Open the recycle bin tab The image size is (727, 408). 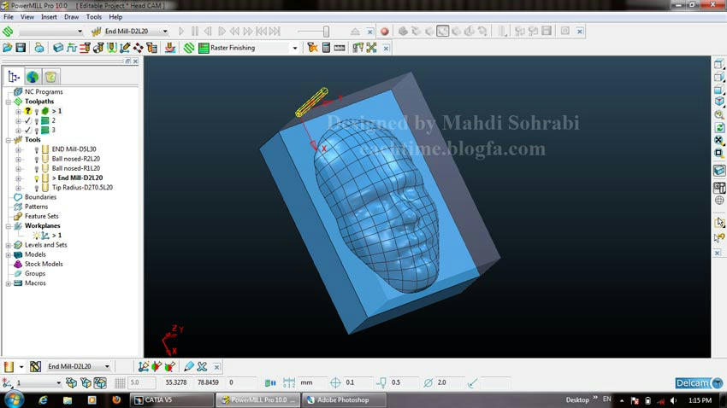(51, 77)
